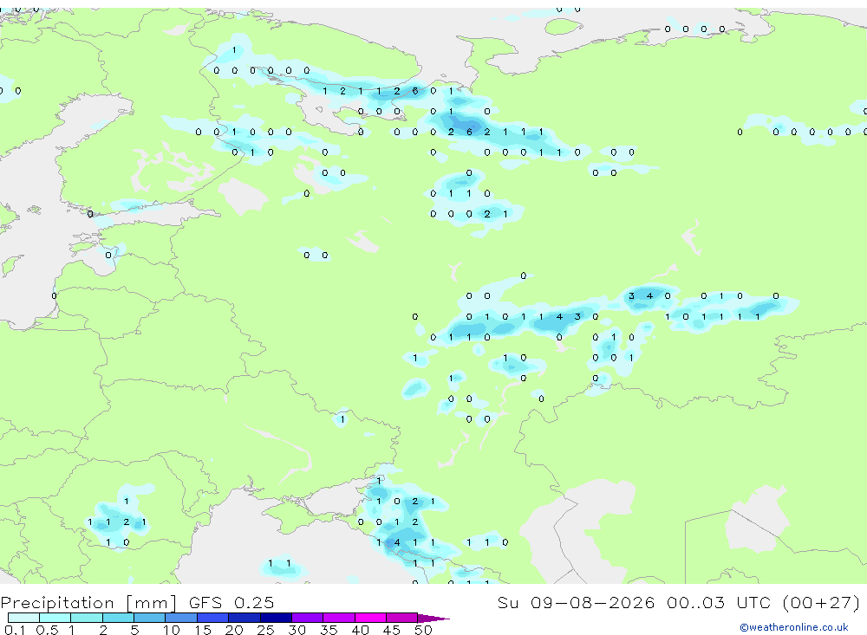Viewport: 867px width, 635px height.
Task: Select the "GFS 0.25" model label
Action: point(231,602)
